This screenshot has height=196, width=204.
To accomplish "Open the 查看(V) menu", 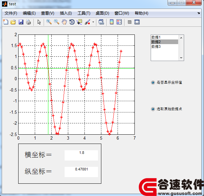I will (x=47, y=13).
